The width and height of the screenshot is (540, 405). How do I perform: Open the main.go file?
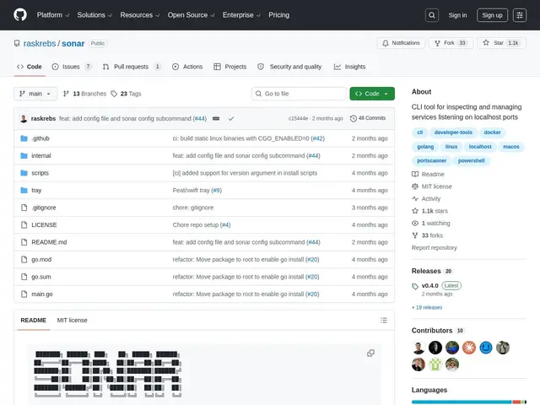point(42,294)
